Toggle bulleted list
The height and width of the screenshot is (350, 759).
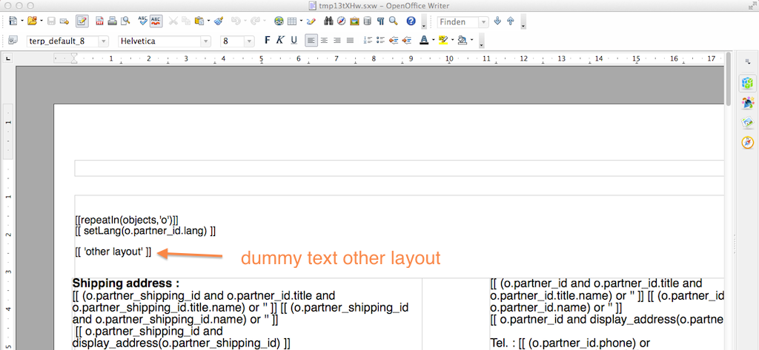tap(380, 41)
